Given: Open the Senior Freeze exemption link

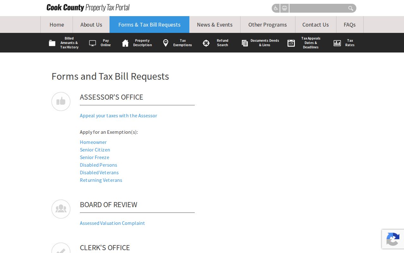Looking at the screenshot, I should [x=94, y=157].
